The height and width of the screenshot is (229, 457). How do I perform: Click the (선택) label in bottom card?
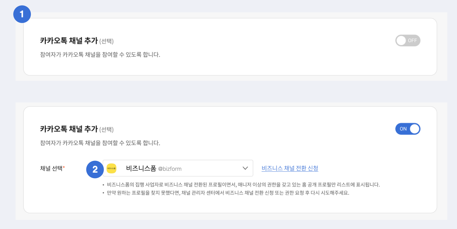[106, 129]
